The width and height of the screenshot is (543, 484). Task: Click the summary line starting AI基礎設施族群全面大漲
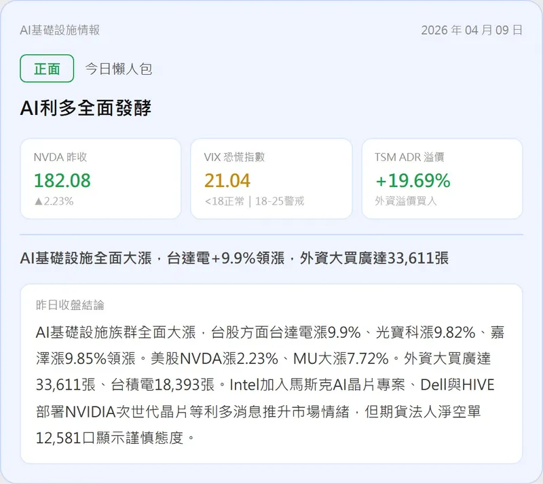[x=270, y=332]
